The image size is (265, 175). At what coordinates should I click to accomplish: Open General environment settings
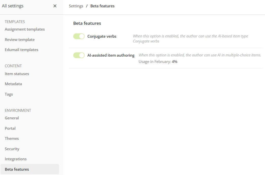12,118
